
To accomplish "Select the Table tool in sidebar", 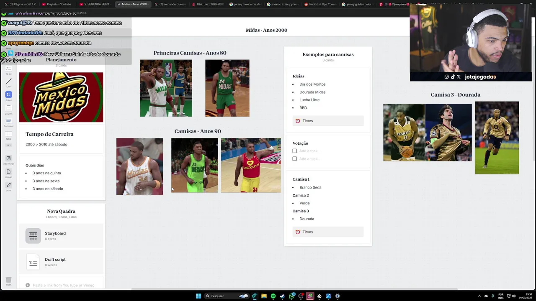I will click(8, 135).
